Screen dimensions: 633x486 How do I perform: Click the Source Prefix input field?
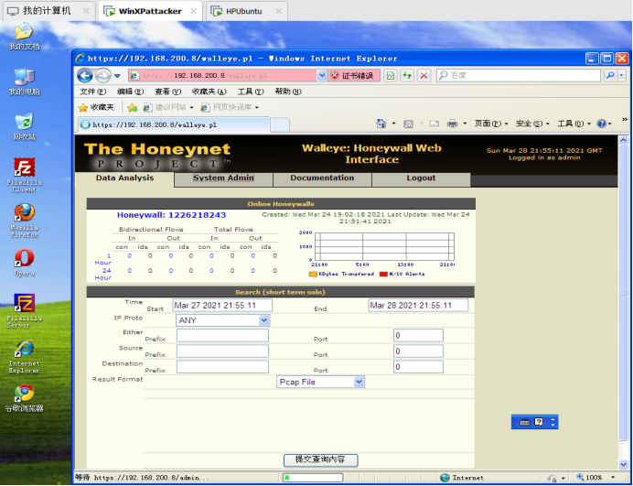(222, 351)
